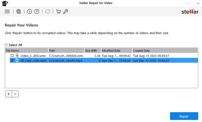Minimize the Stellar Repair window

[x=187, y=4]
